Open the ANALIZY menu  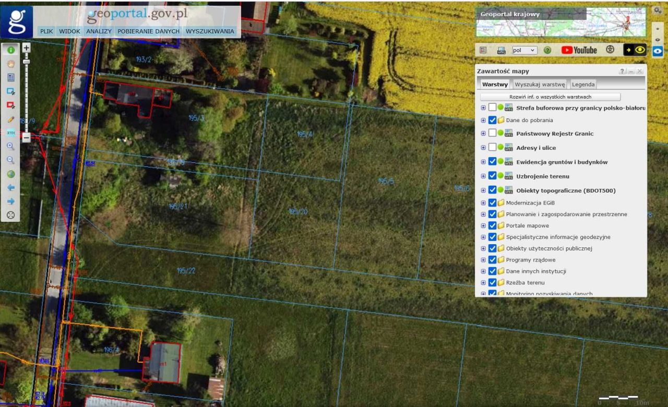click(x=99, y=31)
